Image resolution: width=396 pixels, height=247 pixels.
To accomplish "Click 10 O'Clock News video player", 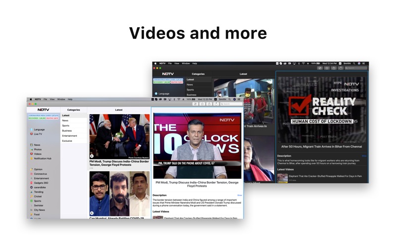I will [x=197, y=146].
